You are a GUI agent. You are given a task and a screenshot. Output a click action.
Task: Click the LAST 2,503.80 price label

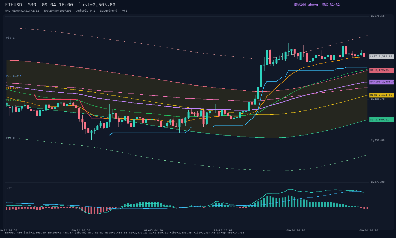click(x=382, y=57)
